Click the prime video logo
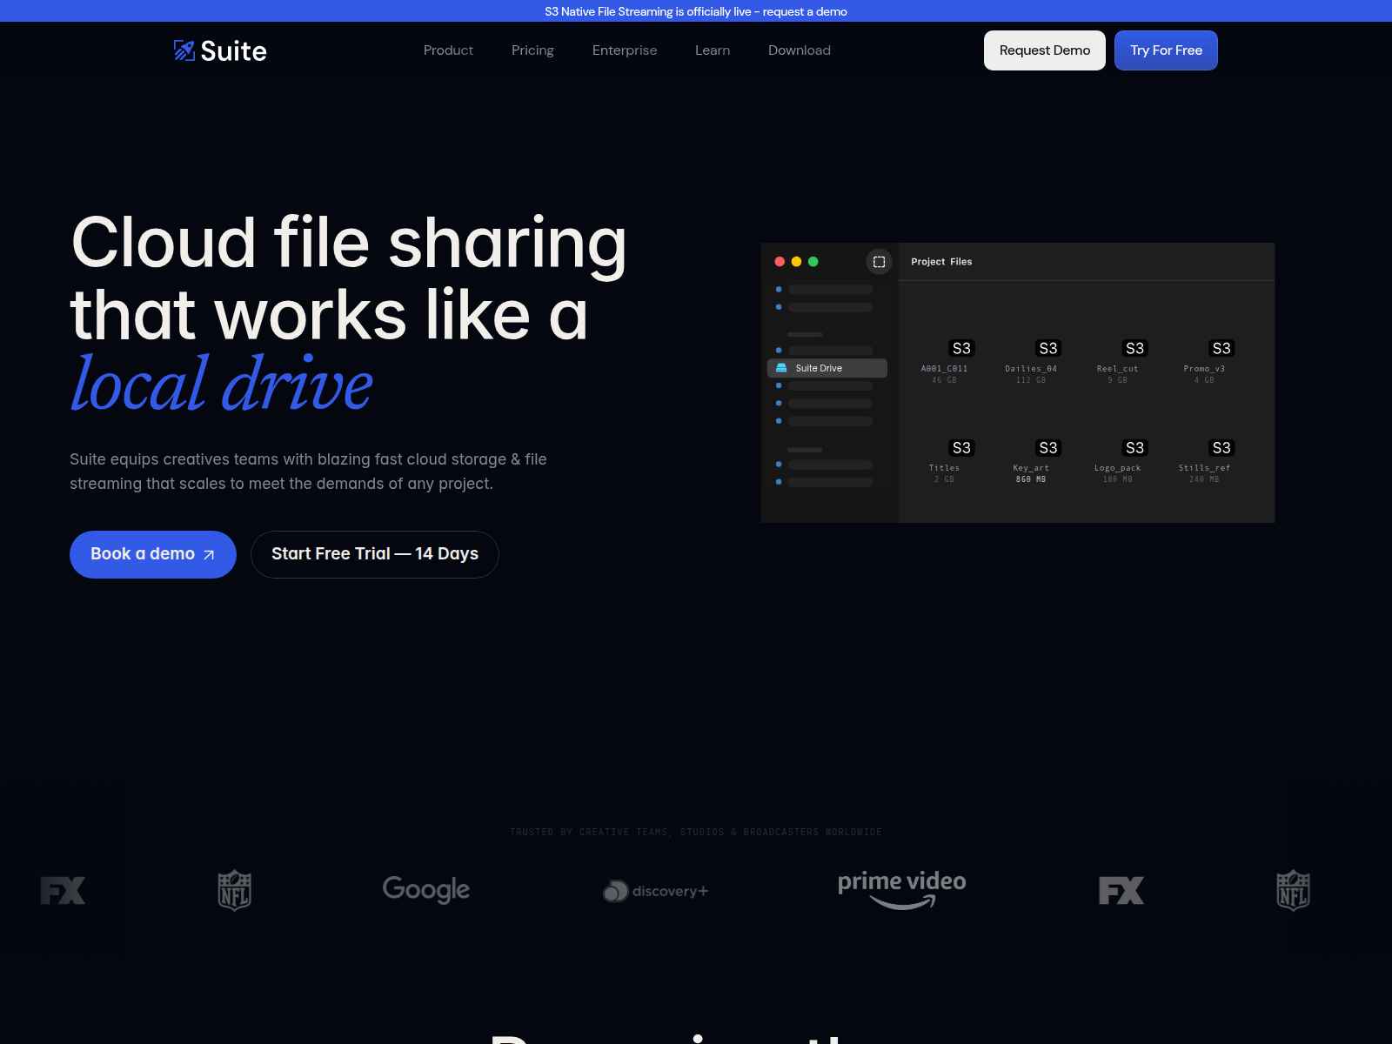 click(901, 889)
